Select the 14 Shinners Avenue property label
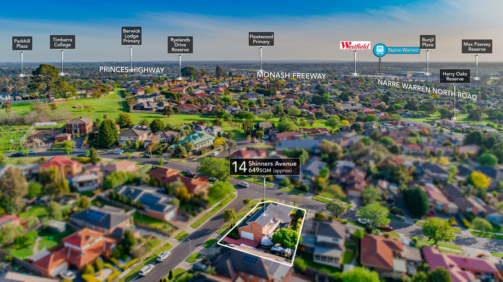The height and width of the screenshot is (282, 503). tap(265, 167)
